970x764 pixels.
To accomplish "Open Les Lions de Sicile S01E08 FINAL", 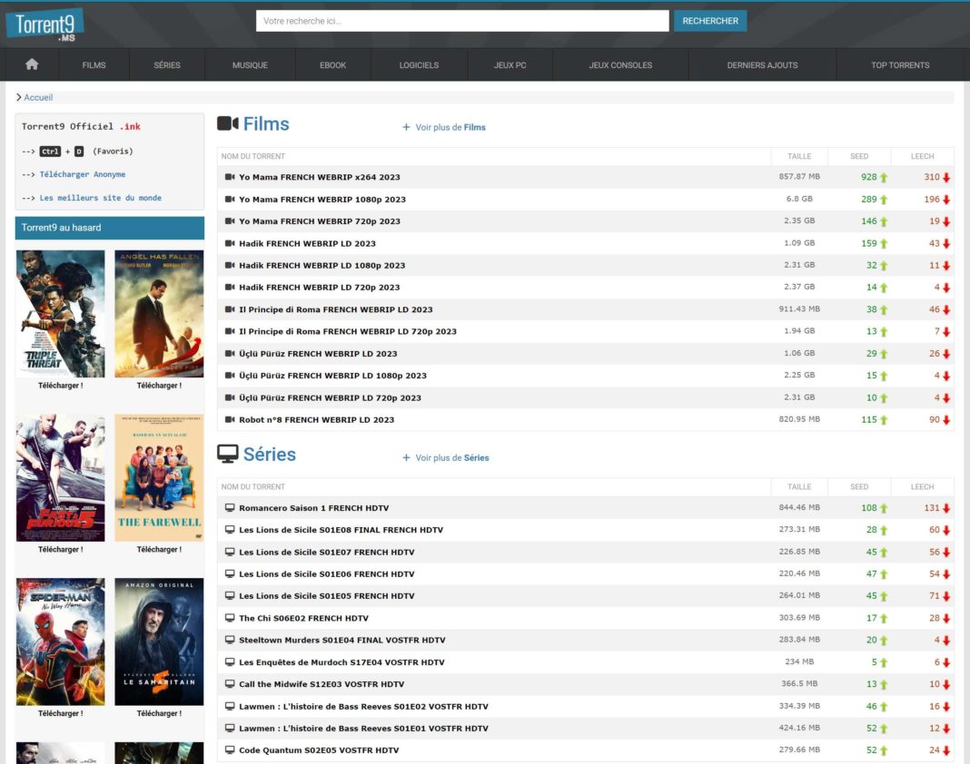I will 341,530.
